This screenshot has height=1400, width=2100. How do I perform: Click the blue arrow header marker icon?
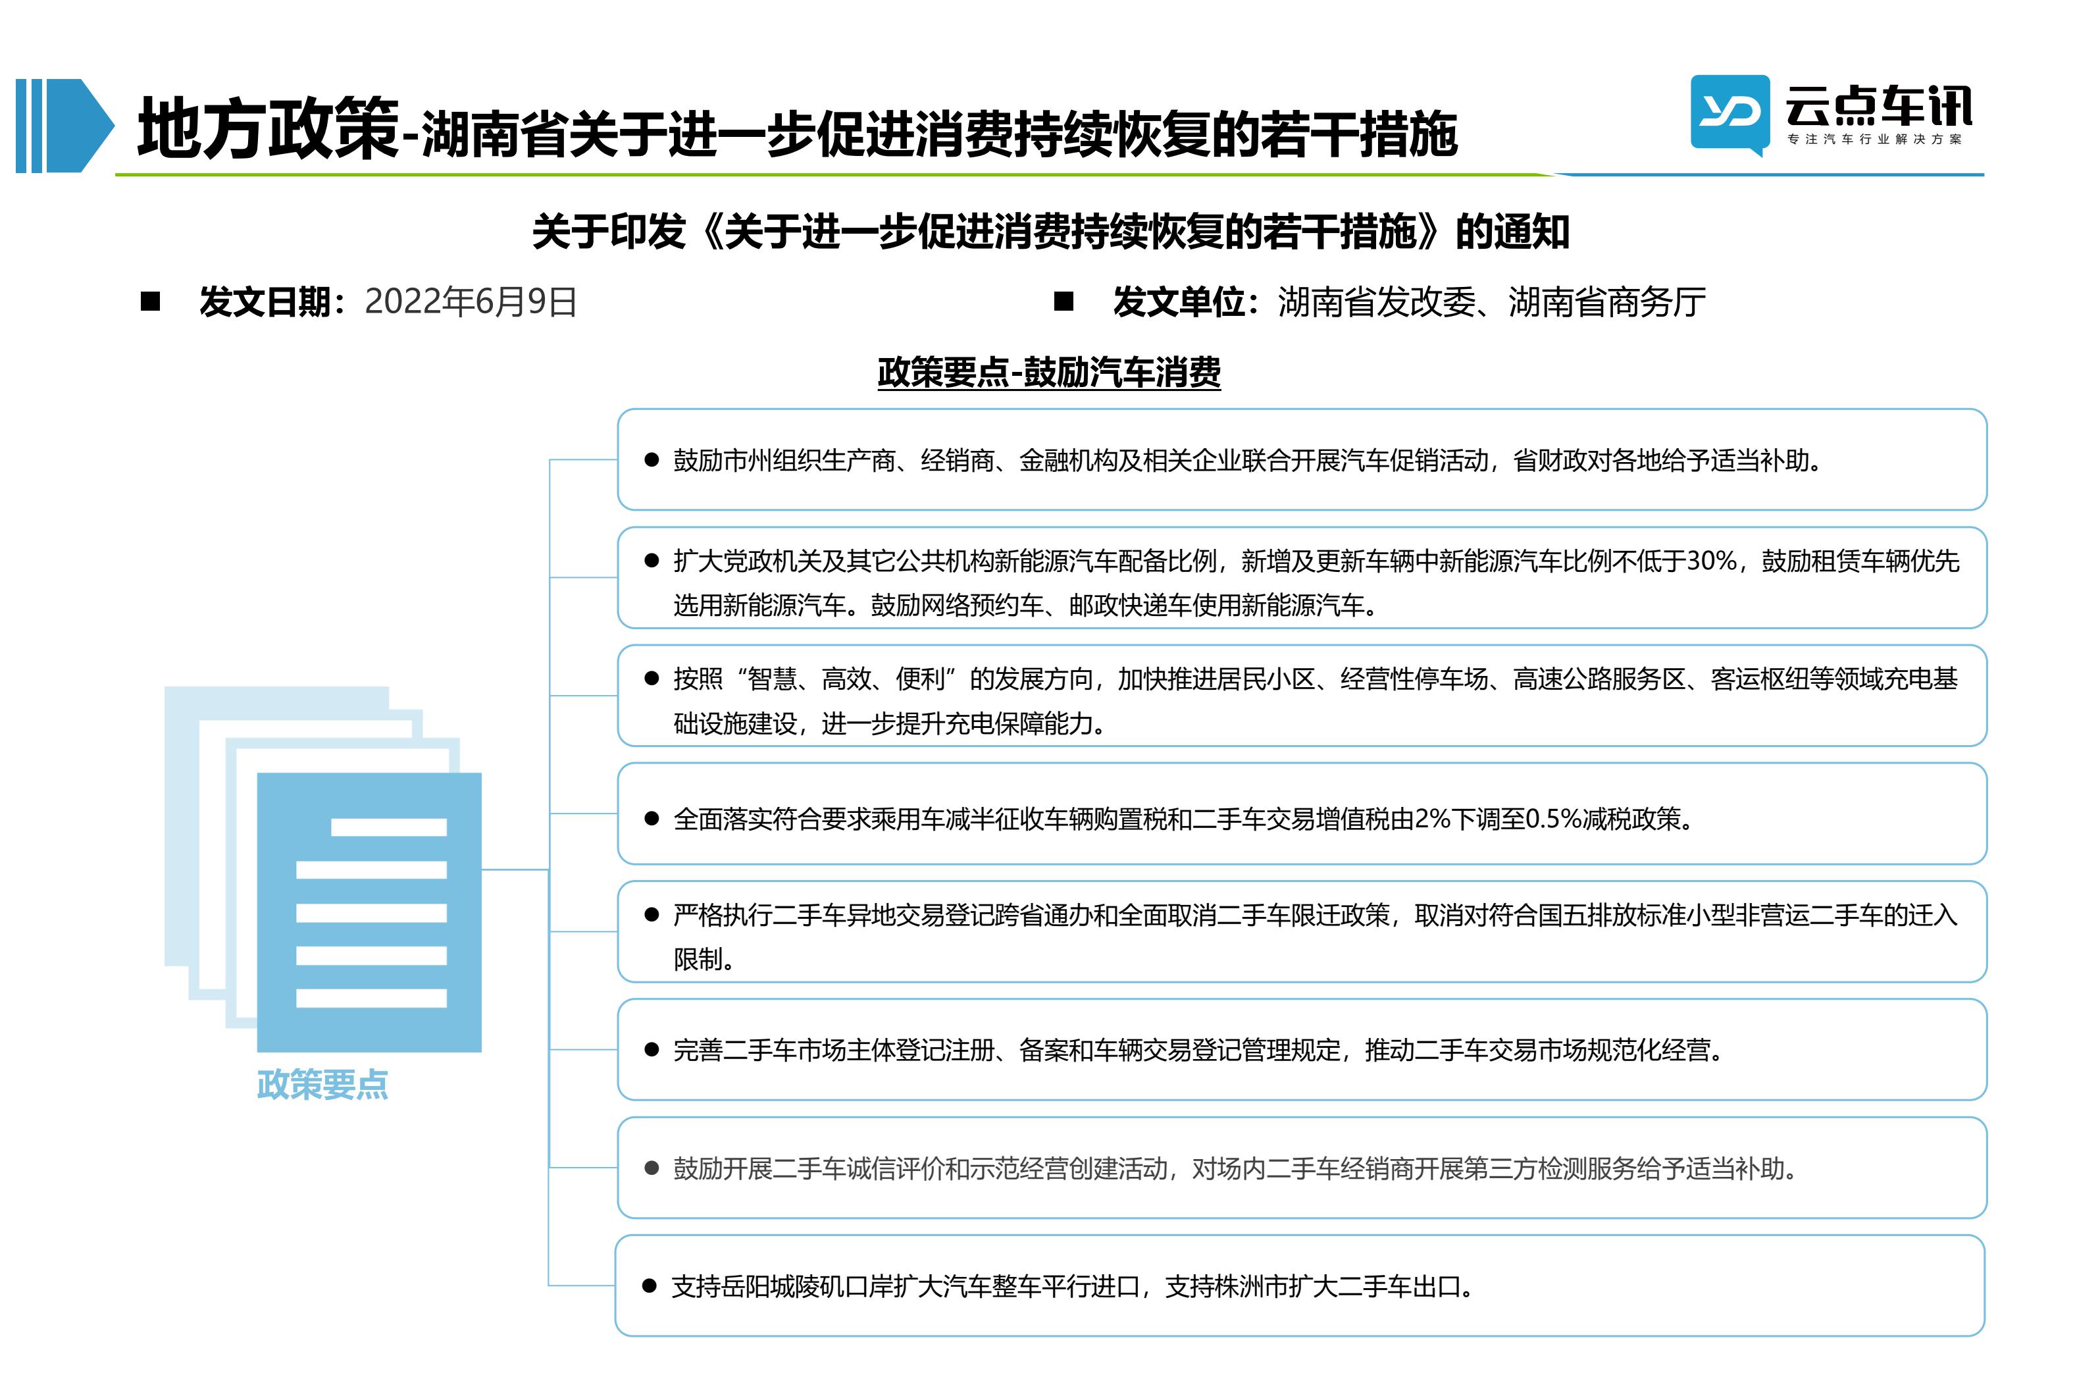[65, 126]
